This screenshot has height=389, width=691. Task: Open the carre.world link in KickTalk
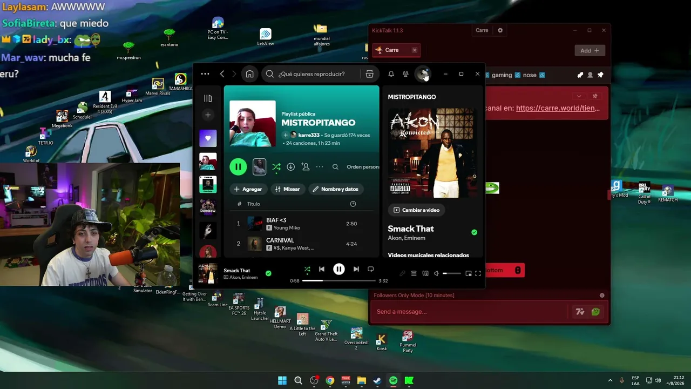pyautogui.click(x=558, y=108)
